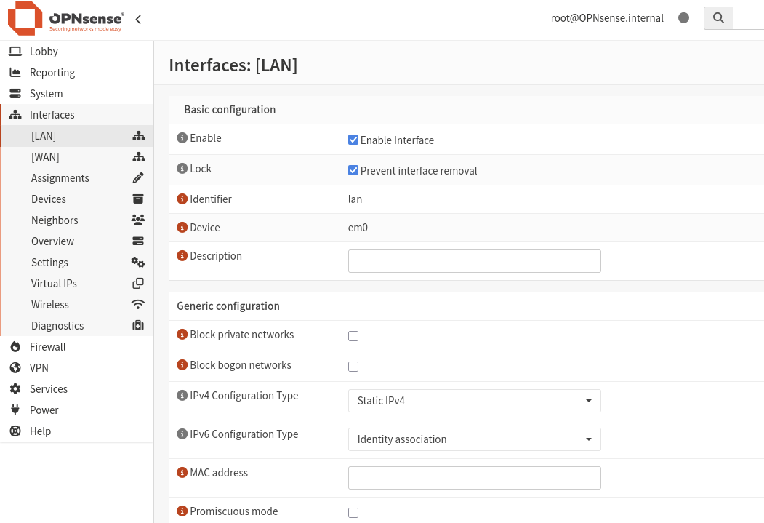The height and width of the screenshot is (523, 764).
Task: Show help for IPv4 Configuration Type
Action: pyautogui.click(x=182, y=395)
